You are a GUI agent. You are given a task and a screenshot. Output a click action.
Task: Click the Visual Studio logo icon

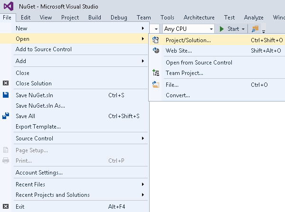coord(8,7)
